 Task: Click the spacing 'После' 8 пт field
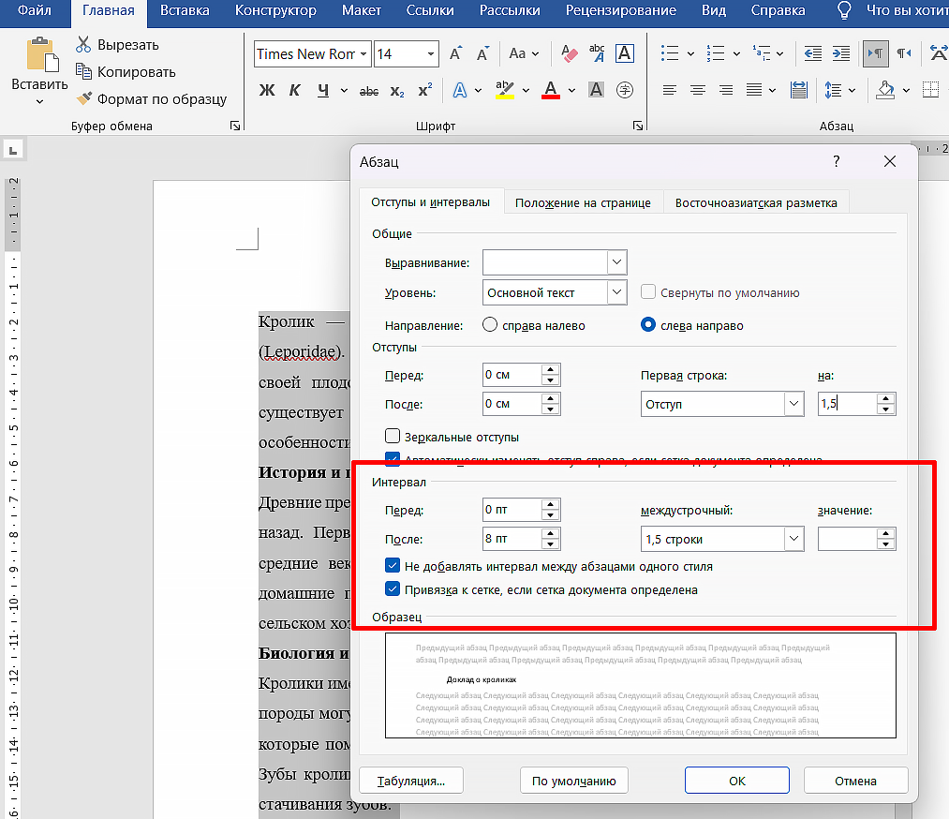point(512,539)
